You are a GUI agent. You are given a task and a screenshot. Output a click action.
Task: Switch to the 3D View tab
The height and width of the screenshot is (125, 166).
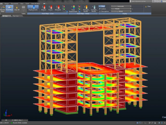5,16
